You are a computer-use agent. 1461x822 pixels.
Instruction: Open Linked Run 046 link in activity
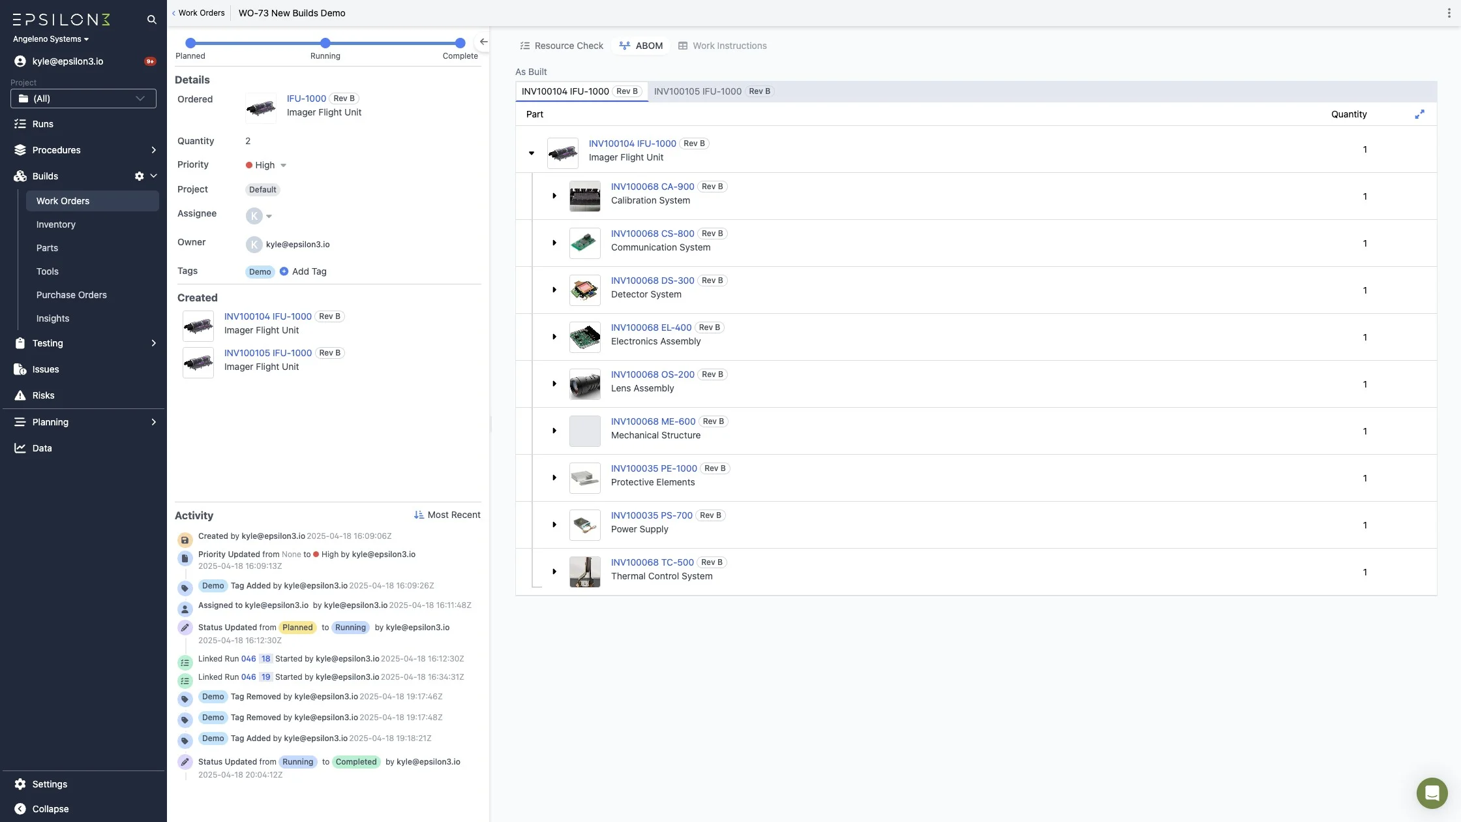249,659
